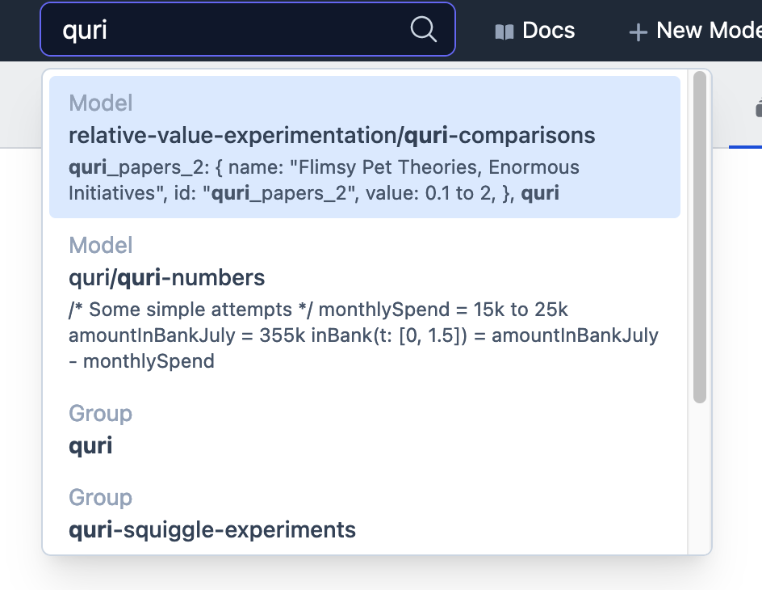Click the magnifying glass search icon
The height and width of the screenshot is (590, 762).
424,30
